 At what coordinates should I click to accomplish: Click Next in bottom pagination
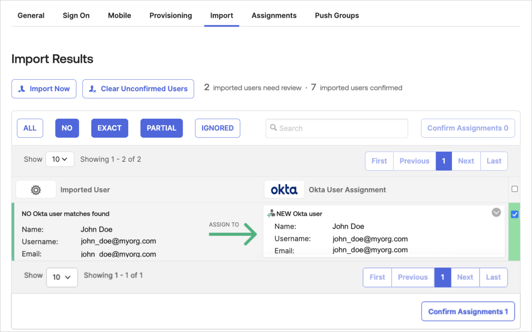(x=465, y=277)
